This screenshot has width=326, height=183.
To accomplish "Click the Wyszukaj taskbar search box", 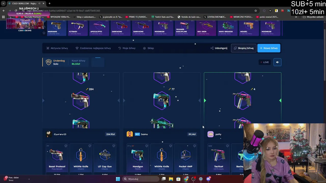I will [141, 179].
